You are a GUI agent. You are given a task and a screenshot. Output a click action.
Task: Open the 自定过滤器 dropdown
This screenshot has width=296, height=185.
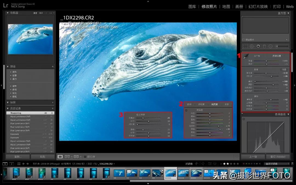tap(277, 164)
